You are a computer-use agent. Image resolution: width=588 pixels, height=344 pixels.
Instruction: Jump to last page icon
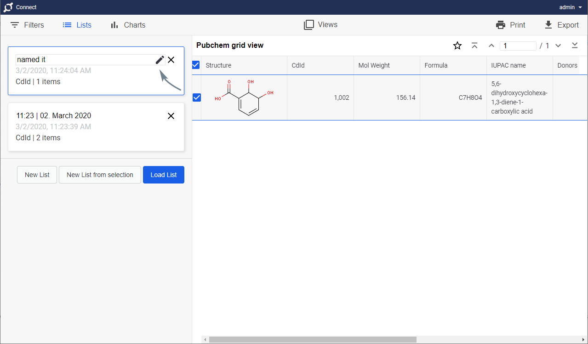[x=575, y=46]
